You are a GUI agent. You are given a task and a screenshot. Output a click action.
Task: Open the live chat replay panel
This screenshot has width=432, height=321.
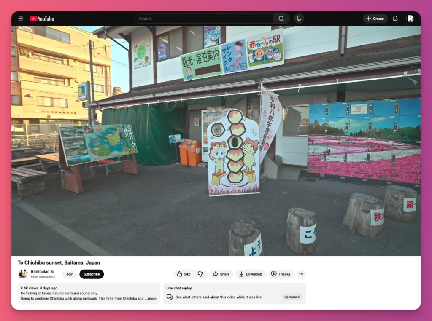tap(292, 297)
